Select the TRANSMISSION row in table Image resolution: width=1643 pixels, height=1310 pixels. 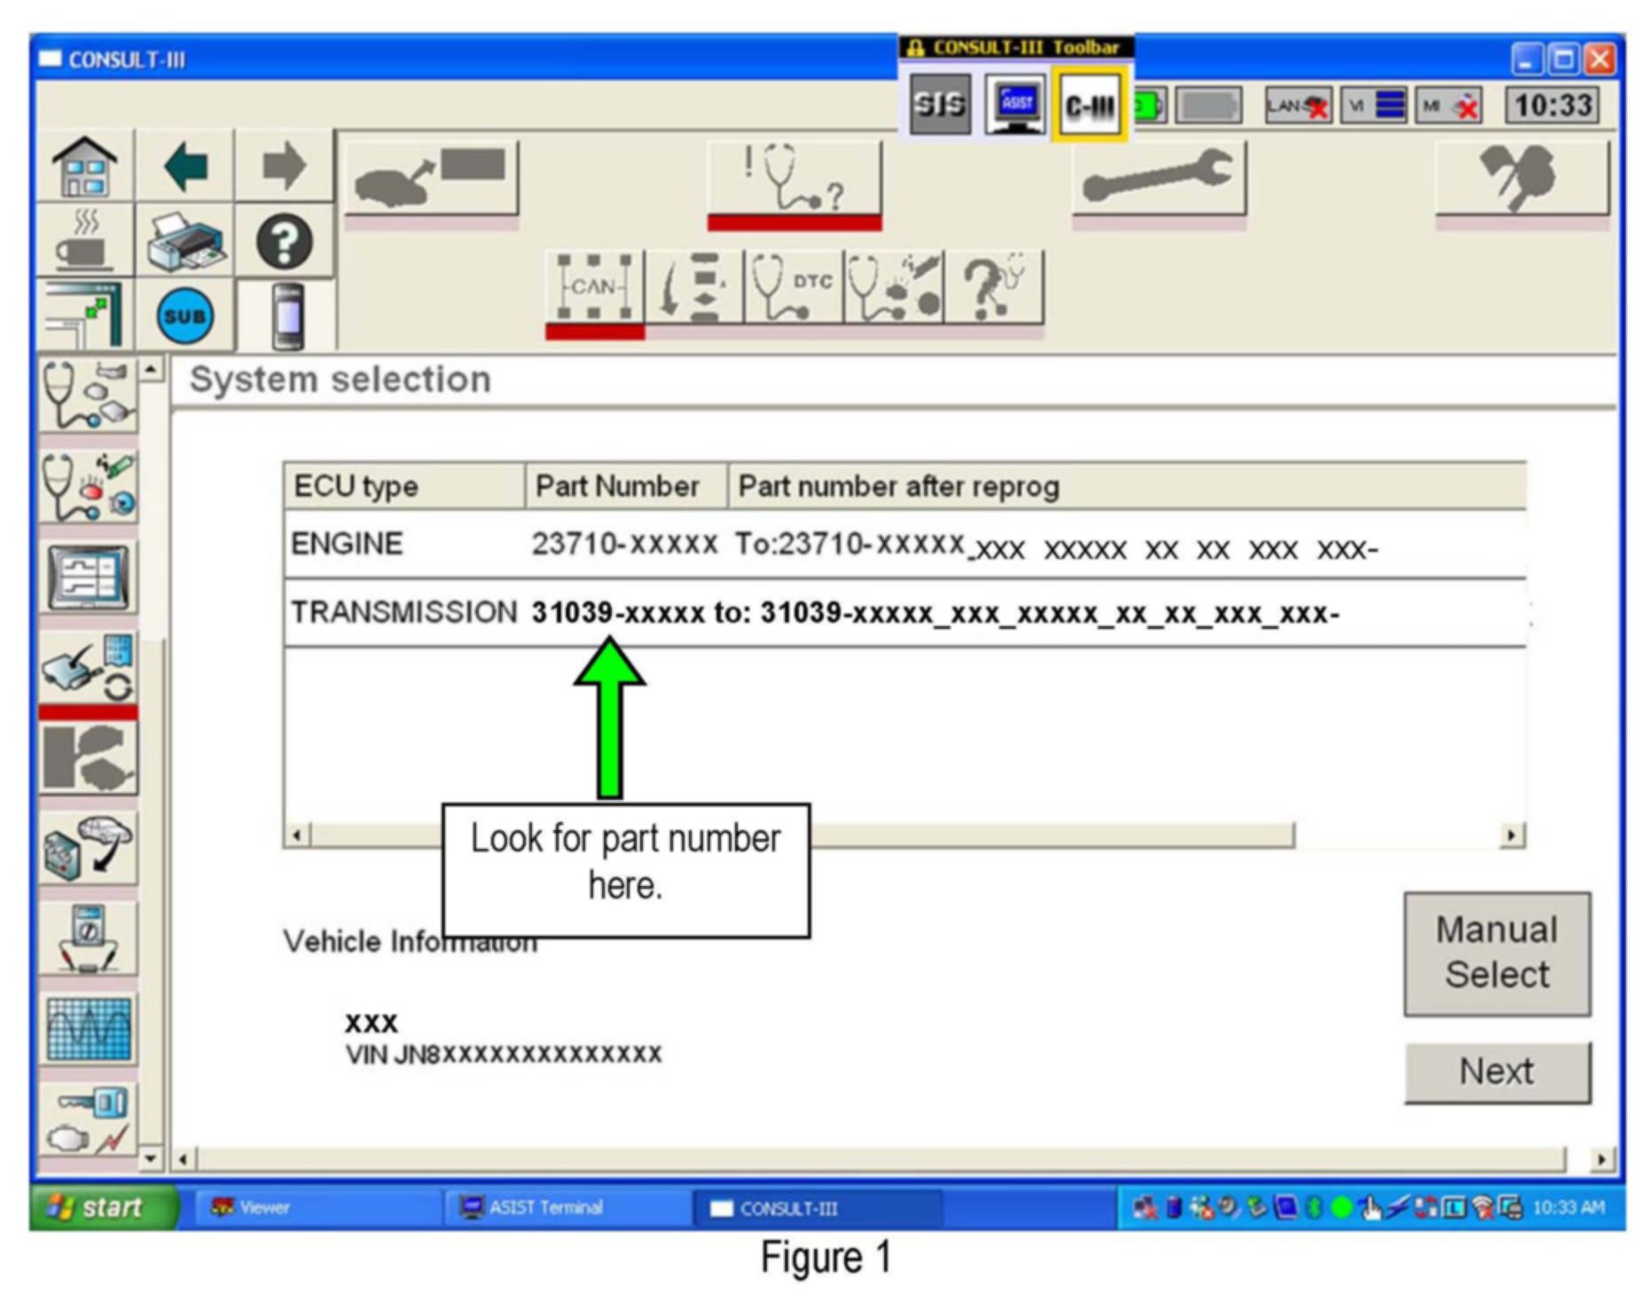pos(904,613)
